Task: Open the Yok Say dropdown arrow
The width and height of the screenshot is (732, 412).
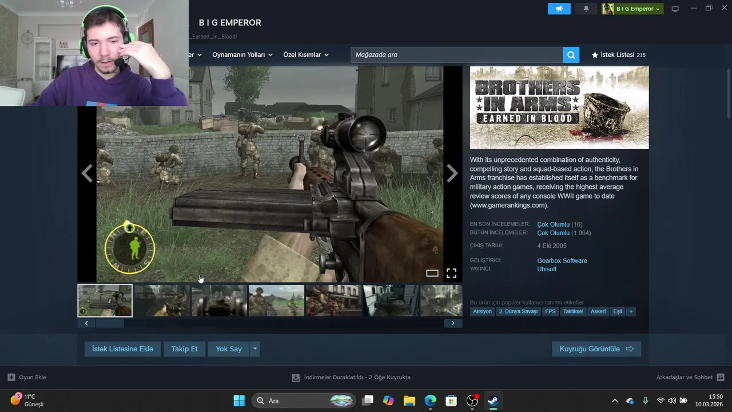Action: (255, 349)
